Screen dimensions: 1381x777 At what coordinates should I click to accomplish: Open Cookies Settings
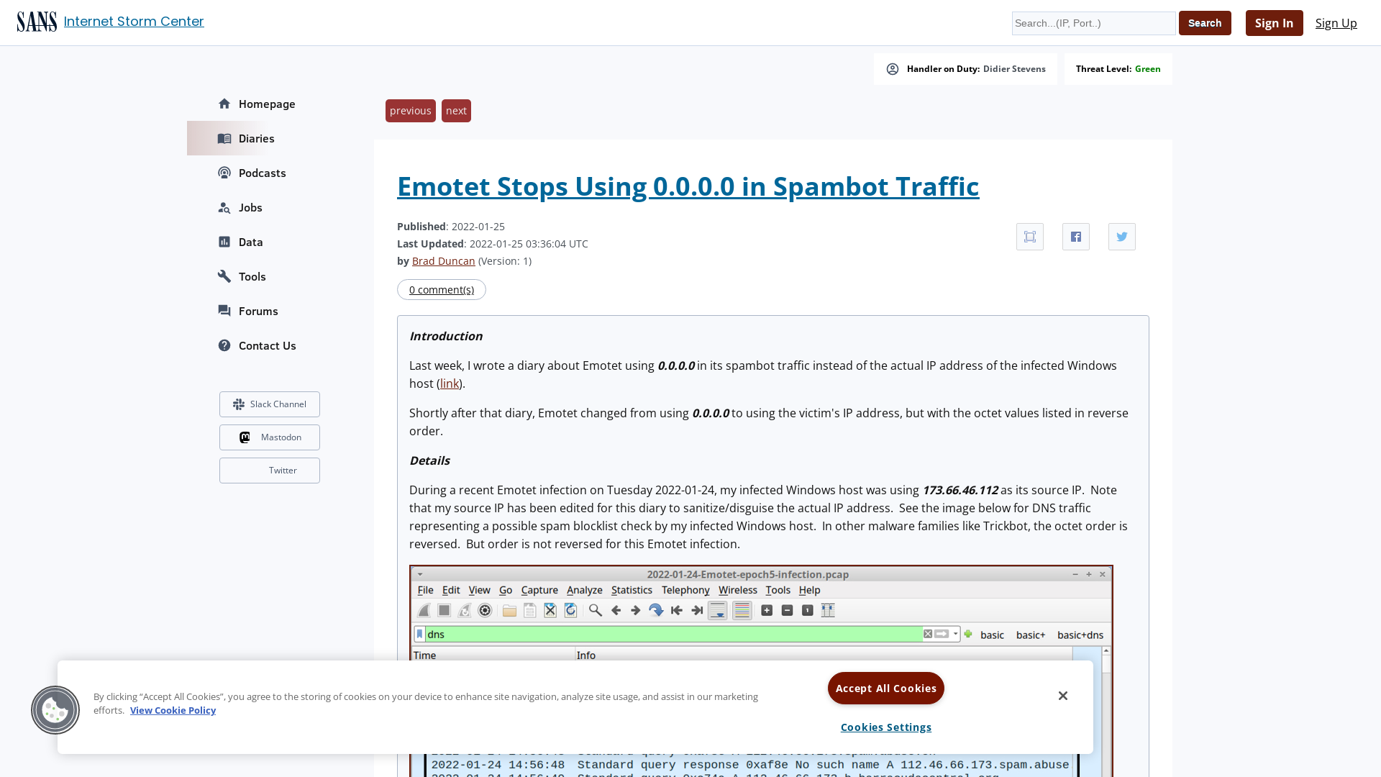(x=886, y=727)
